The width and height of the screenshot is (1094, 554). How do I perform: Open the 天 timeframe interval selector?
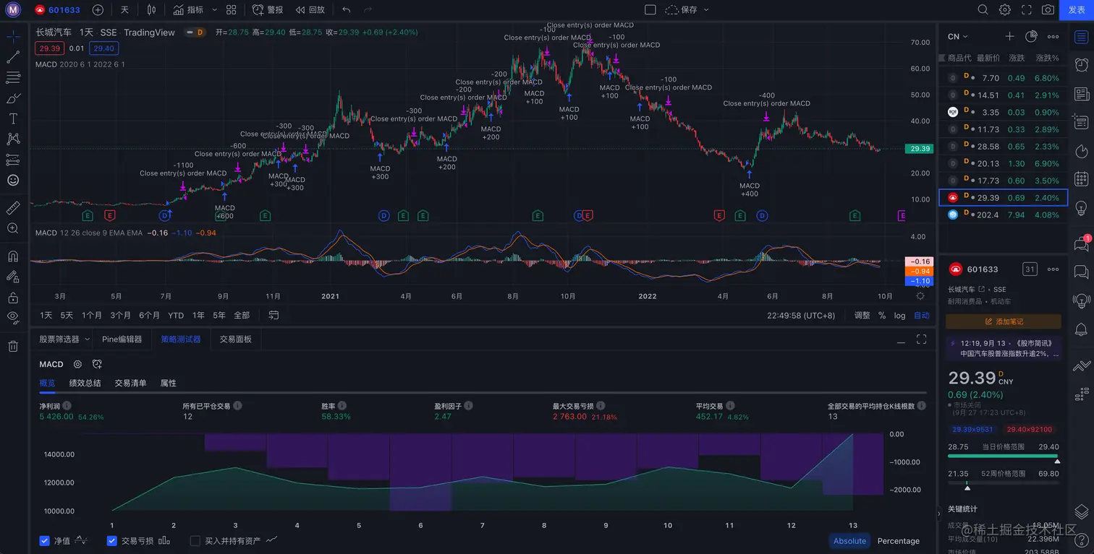click(124, 10)
